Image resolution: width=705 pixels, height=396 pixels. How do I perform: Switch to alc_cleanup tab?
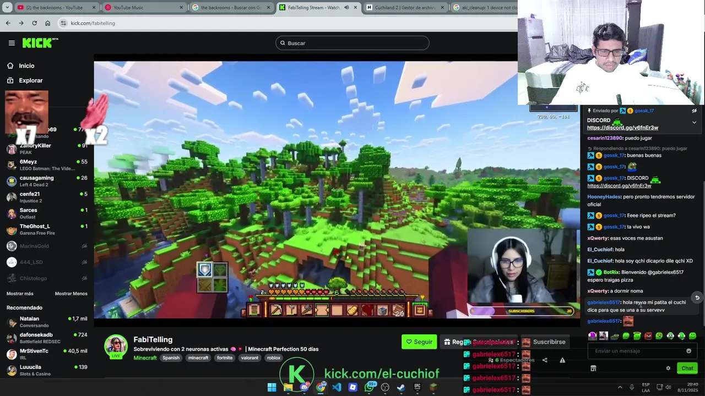point(485,8)
